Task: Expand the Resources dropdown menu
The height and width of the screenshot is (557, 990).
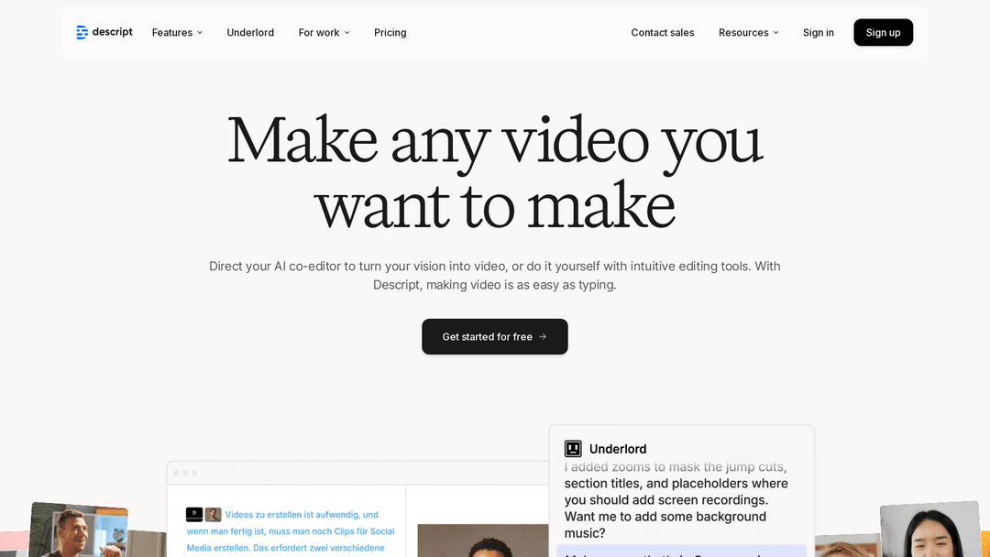Action: (748, 32)
